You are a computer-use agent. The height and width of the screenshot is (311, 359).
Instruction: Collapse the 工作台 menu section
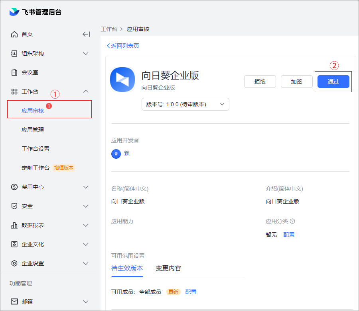[x=86, y=91]
